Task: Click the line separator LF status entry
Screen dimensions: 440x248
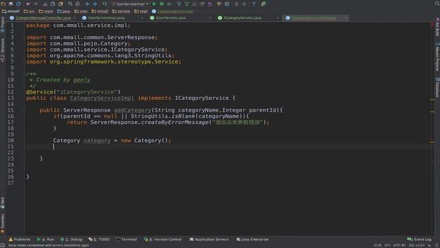Action: tap(387, 245)
